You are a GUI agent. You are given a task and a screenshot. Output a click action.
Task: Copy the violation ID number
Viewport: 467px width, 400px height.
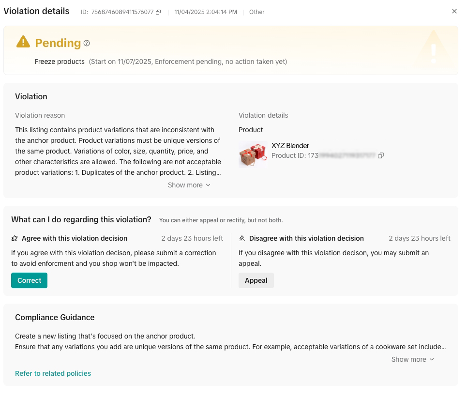point(158,12)
